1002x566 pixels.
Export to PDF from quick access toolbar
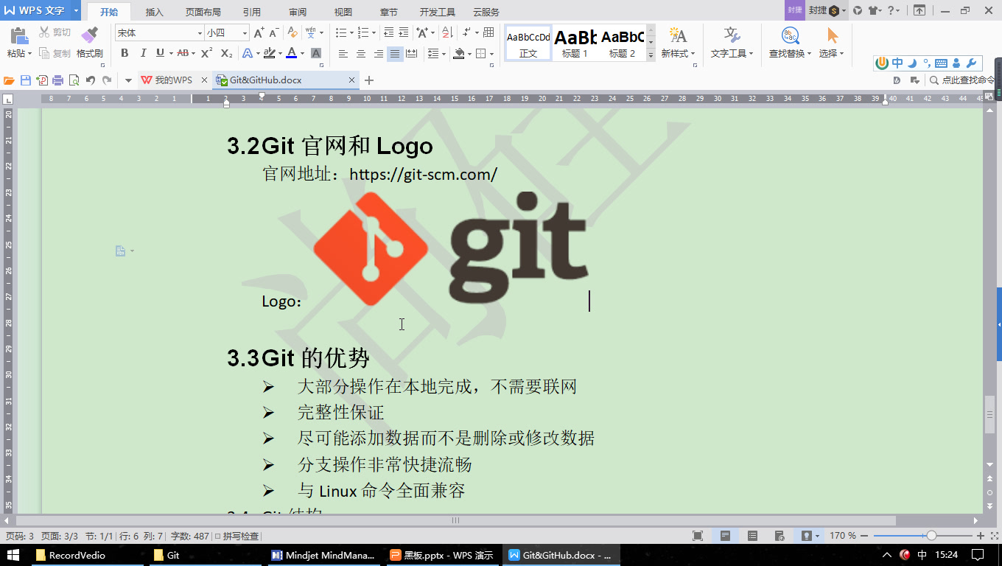(42, 80)
